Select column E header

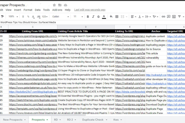pyautogui.click(x=130, y=27)
